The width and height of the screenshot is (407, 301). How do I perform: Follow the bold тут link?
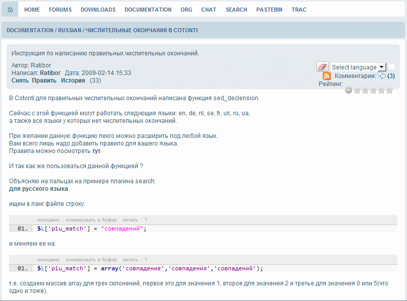(96, 151)
